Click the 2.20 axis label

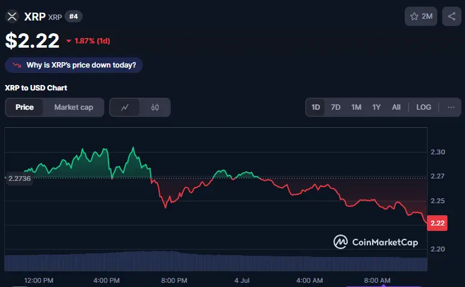tap(438, 249)
